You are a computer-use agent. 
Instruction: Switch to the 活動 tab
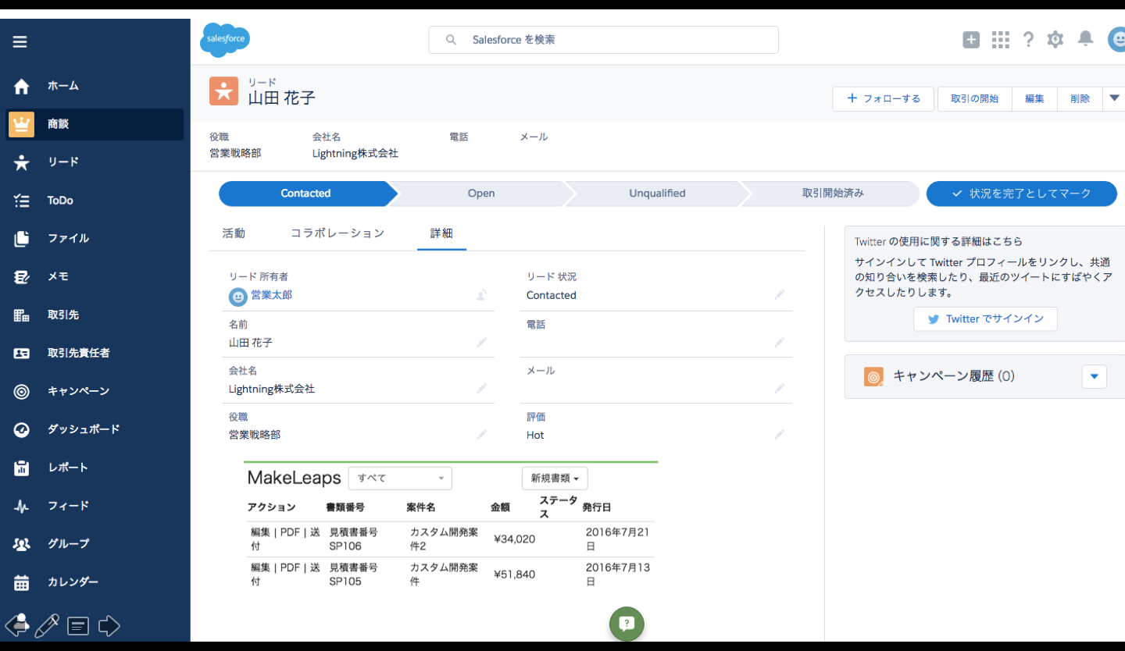(x=234, y=233)
